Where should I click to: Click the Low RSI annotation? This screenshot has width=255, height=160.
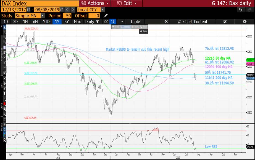(x=211, y=147)
